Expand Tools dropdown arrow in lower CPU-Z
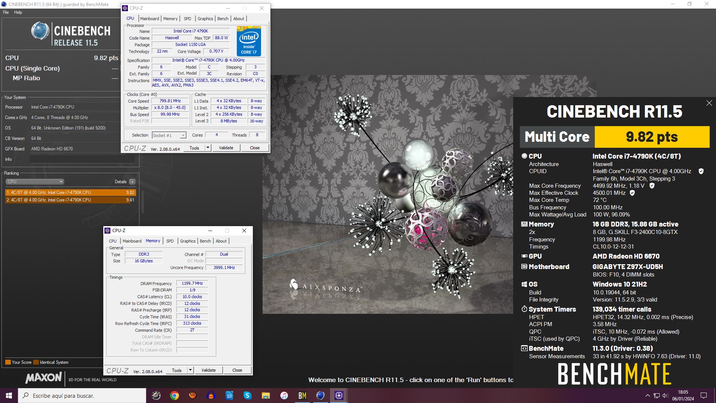 click(191, 371)
